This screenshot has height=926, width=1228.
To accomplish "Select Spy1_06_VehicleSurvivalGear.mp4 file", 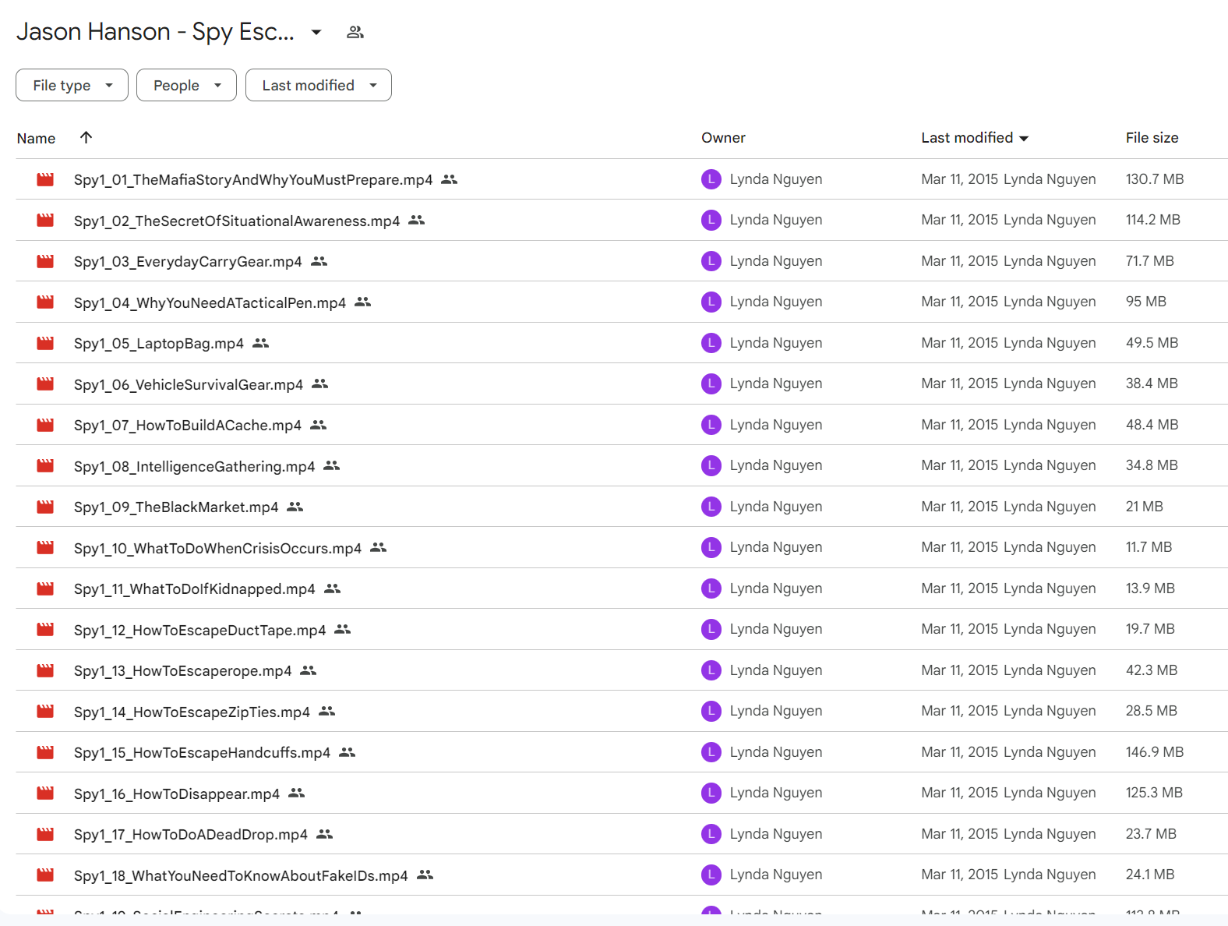I will (x=189, y=385).
